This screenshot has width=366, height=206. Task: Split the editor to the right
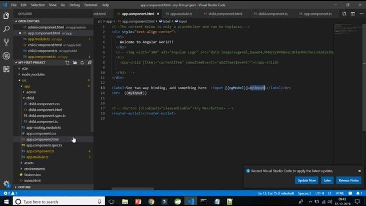(x=353, y=14)
